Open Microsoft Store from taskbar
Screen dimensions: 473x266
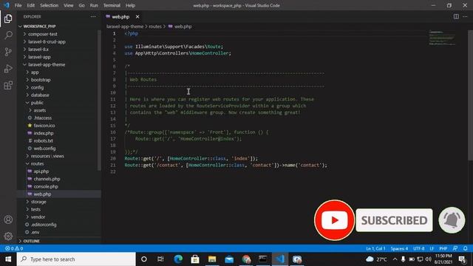coord(195,259)
